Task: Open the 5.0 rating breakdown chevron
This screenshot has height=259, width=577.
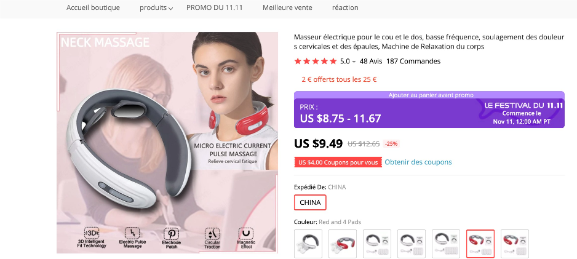Action: (354, 62)
